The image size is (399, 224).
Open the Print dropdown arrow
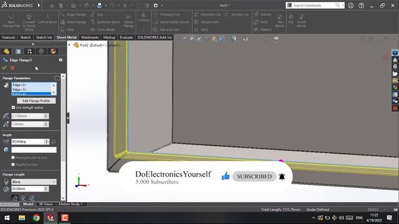(105, 6)
